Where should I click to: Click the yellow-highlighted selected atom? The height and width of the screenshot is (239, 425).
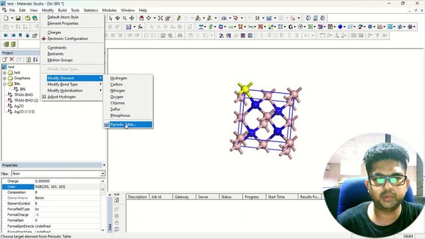click(245, 88)
